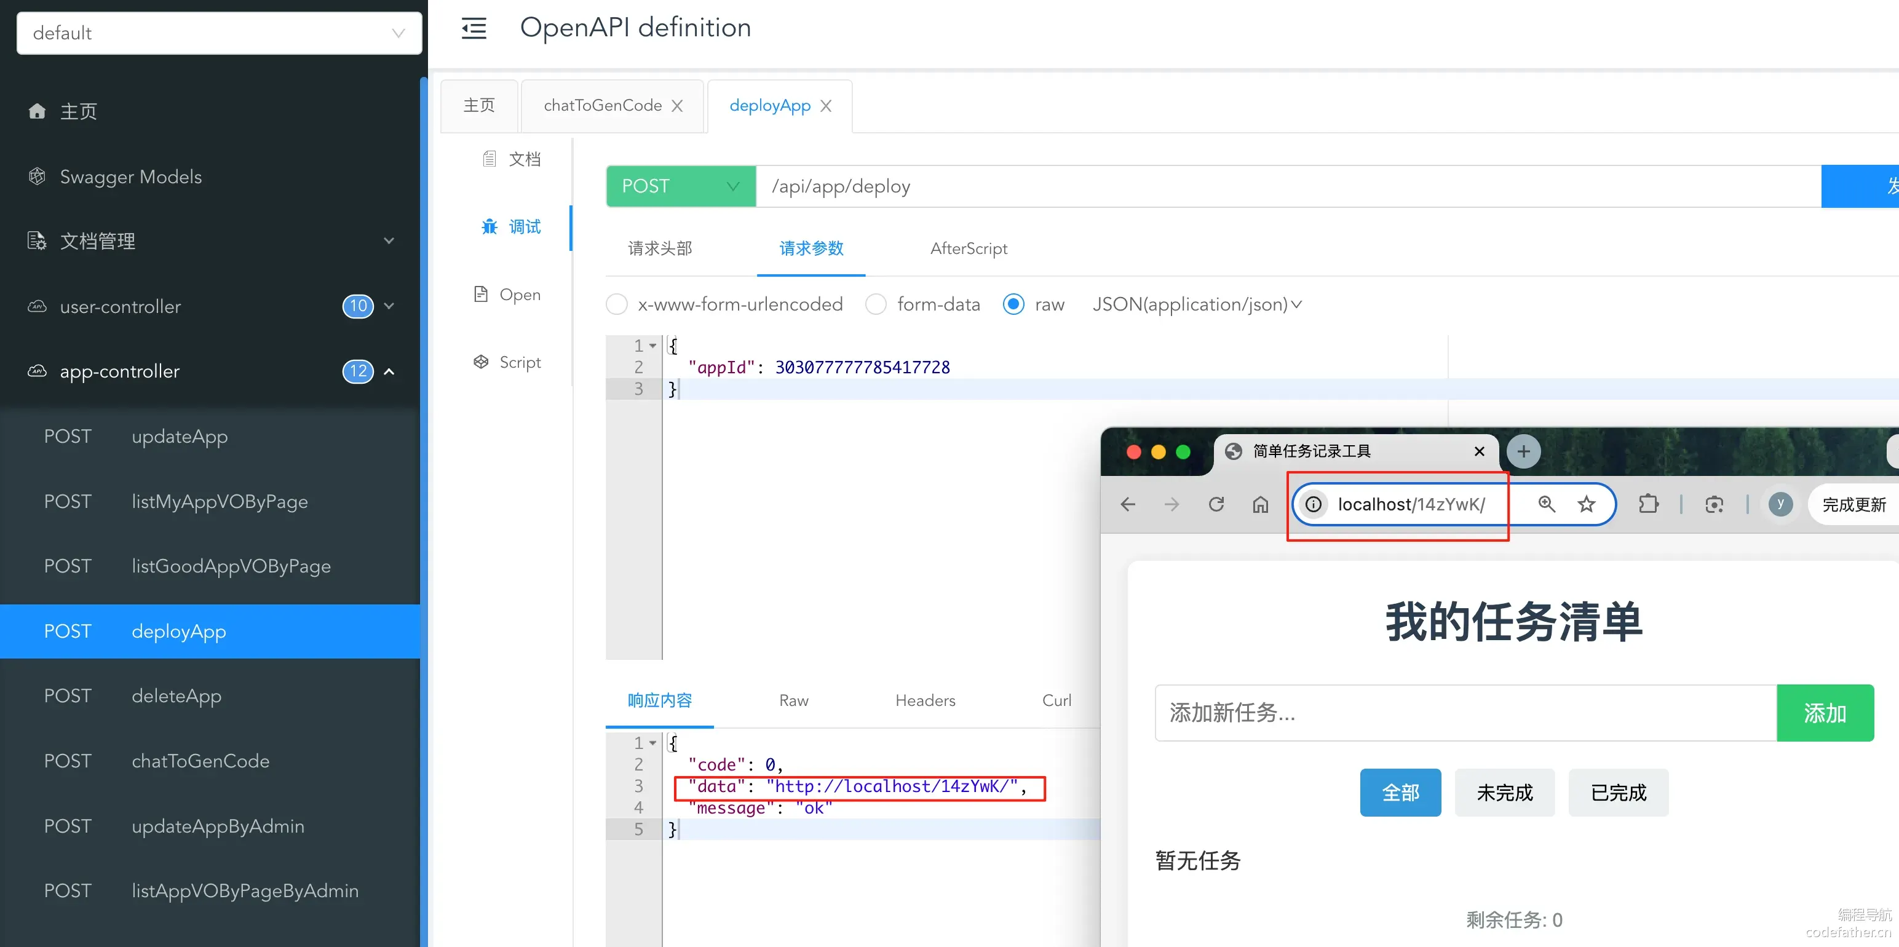Image resolution: width=1899 pixels, height=947 pixels.
Task: Open the POST method dropdown
Action: [680, 186]
